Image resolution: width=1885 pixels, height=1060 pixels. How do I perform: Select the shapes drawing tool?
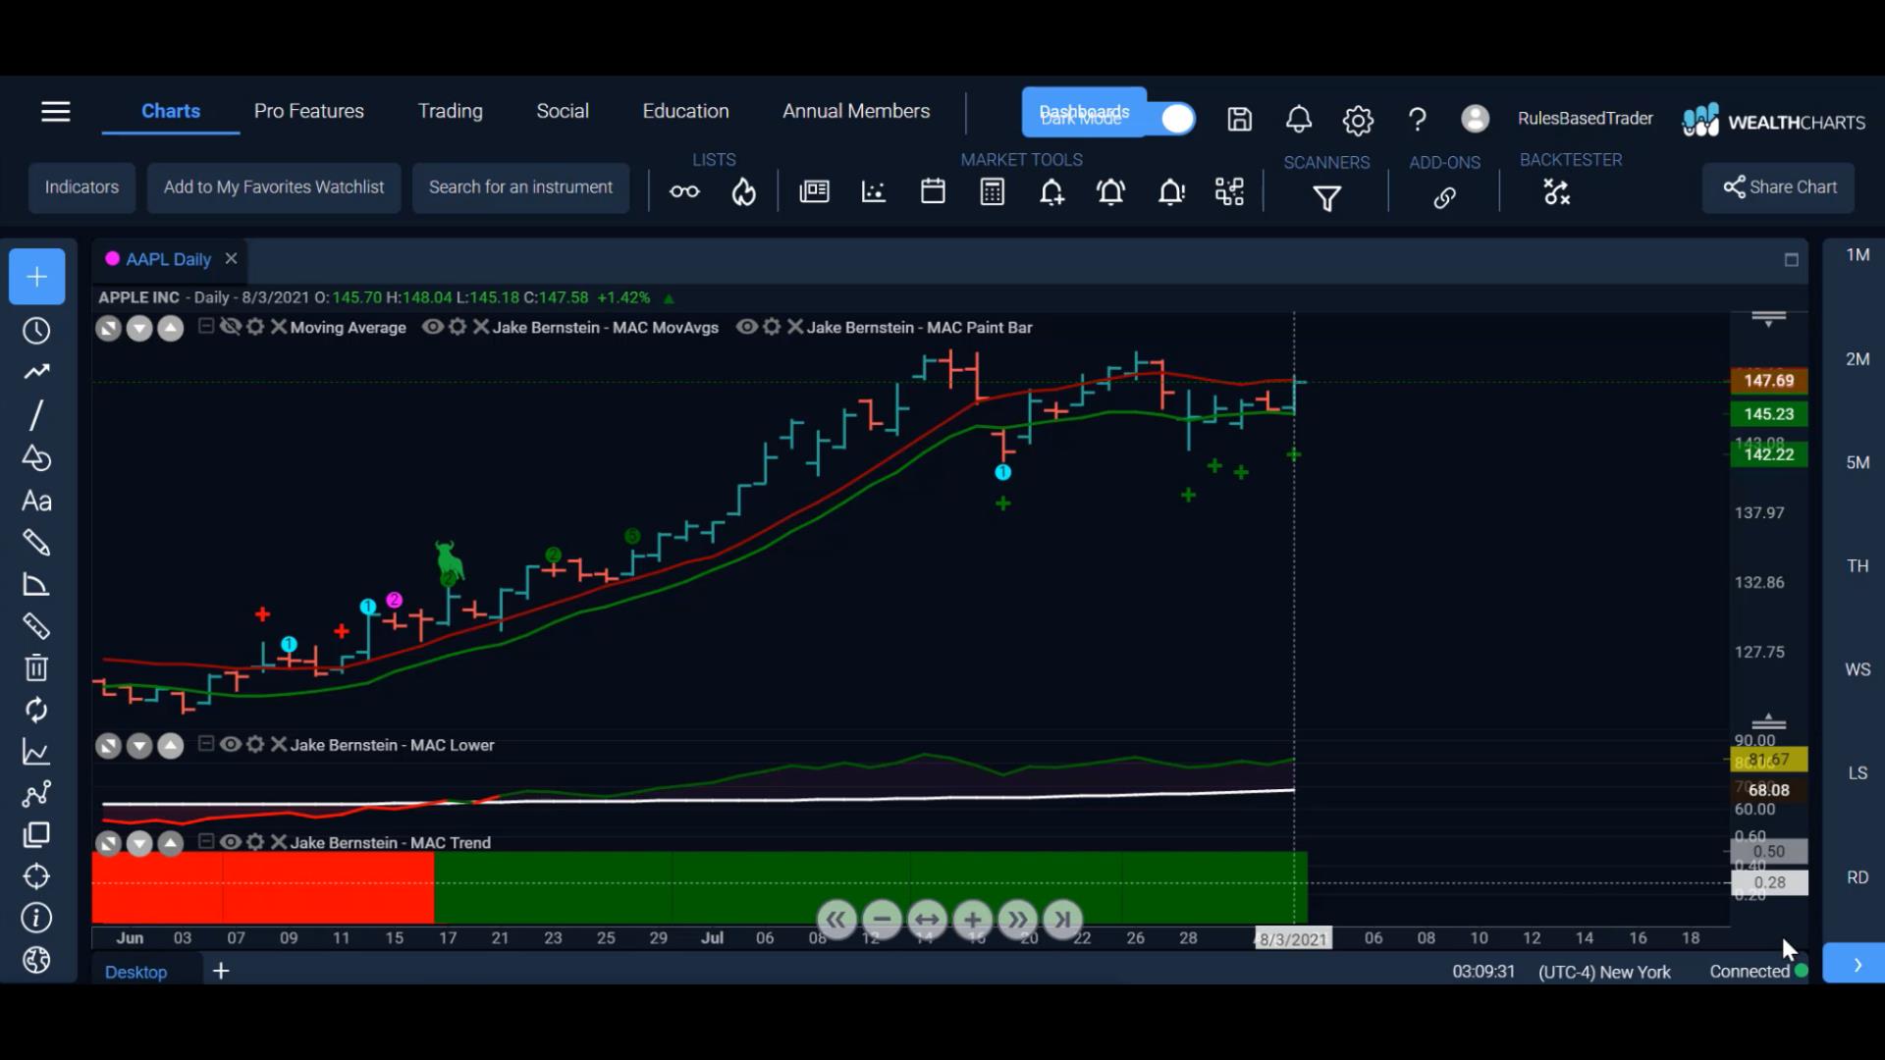coord(36,458)
